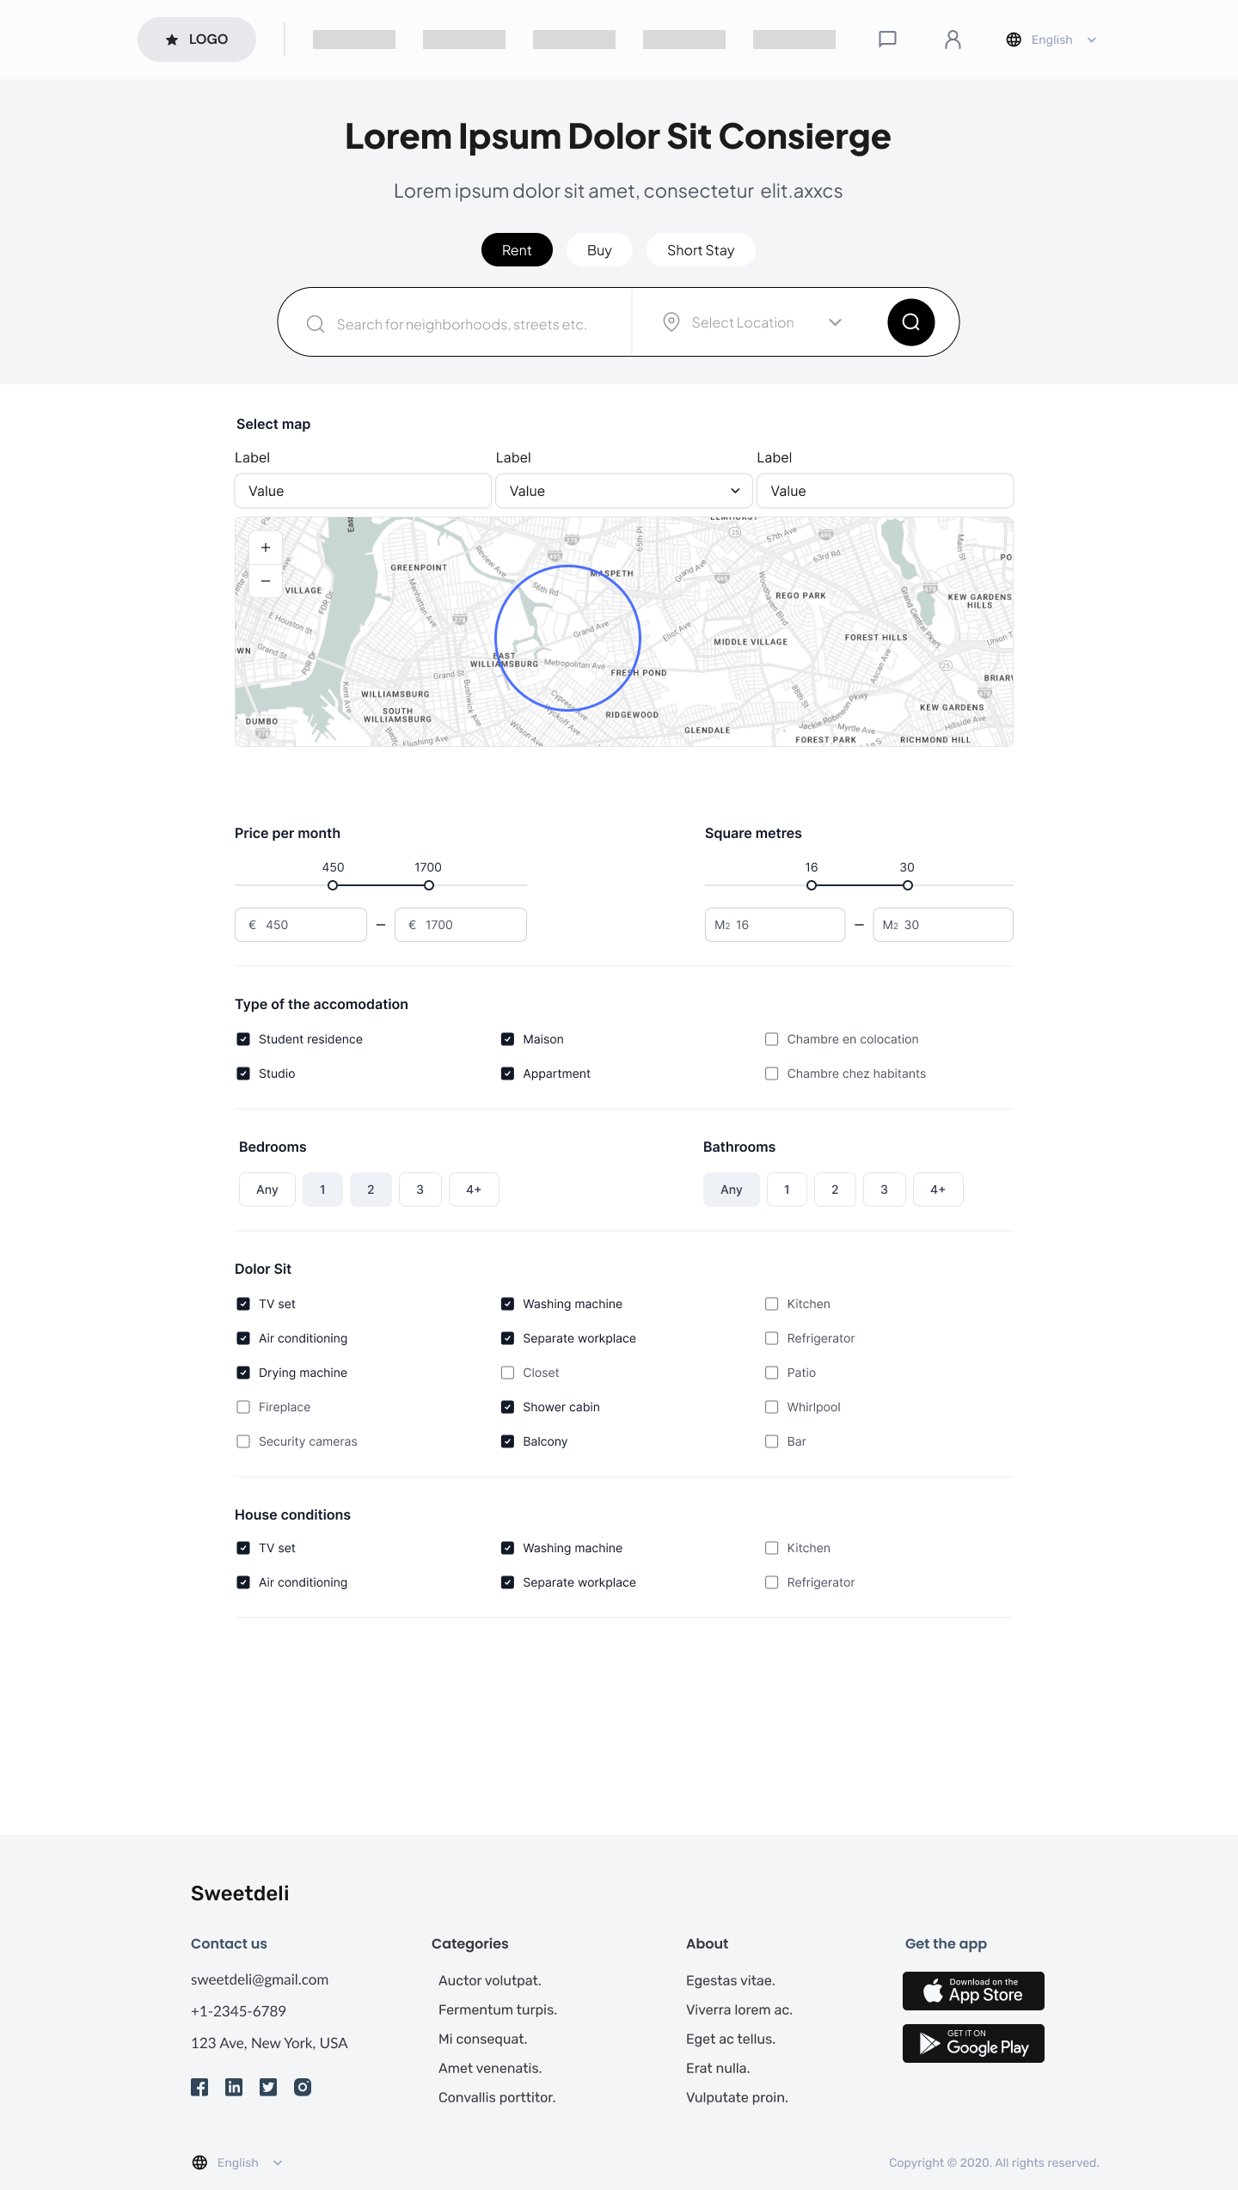Enable the Fireplace checkbox

(243, 1407)
